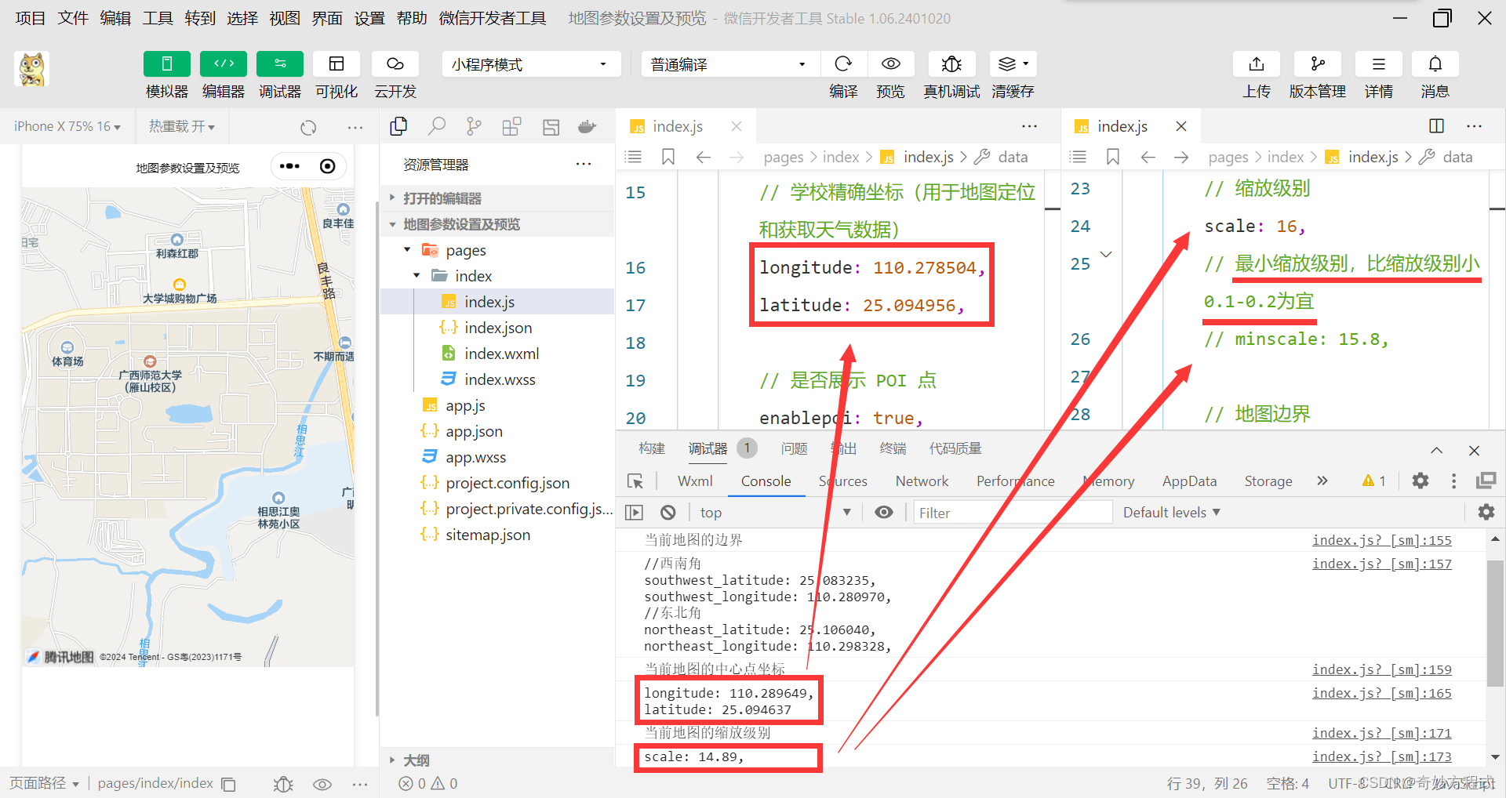This screenshot has height=798, width=1506.
Task: Open the 微信开发者工具 menu
Action: click(x=493, y=18)
